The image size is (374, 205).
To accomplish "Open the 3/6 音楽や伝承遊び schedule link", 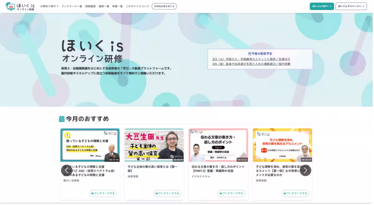I will click(251, 64).
